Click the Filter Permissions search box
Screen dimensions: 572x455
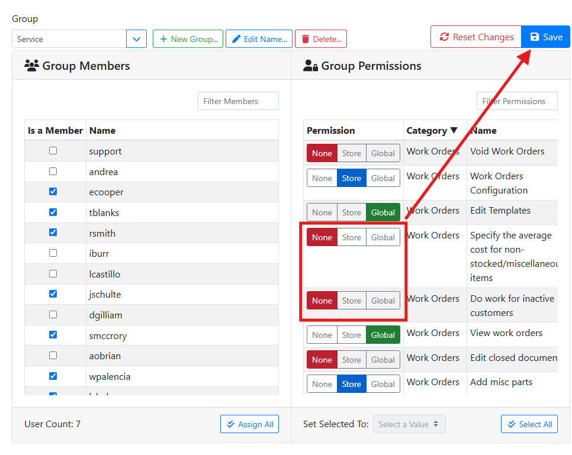[516, 101]
